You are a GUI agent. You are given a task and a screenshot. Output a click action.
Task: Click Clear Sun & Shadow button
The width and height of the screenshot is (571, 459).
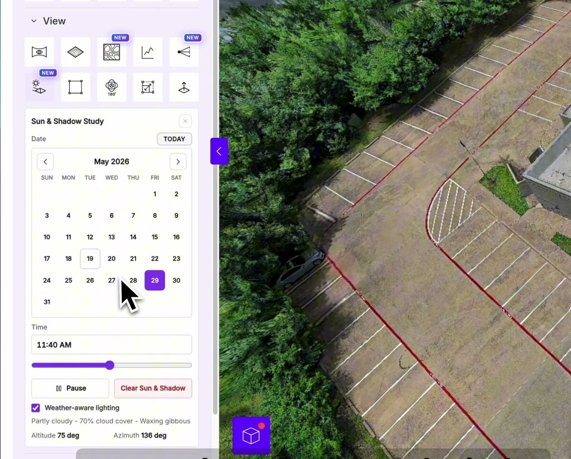(153, 388)
